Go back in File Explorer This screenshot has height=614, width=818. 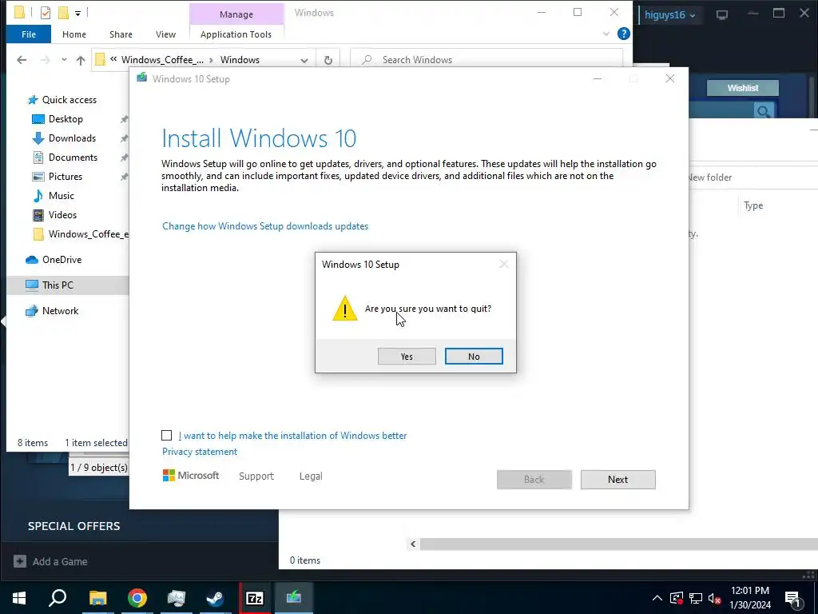click(x=22, y=60)
